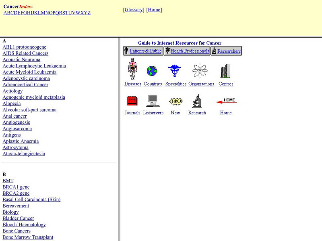The image size is (322, 241).
Task: Open the Antigens entry
Action: [12, 135]
